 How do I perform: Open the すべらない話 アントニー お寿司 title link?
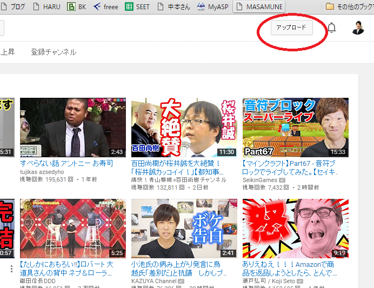click(x=66, y=163)
